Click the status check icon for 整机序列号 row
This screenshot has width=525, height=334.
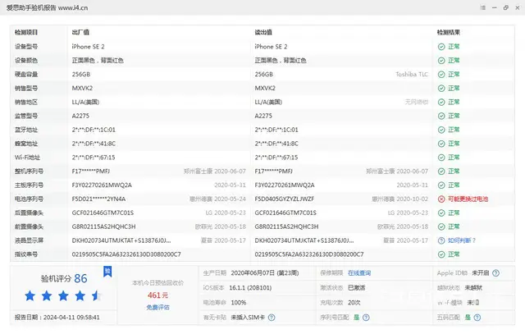pos(441,172)
